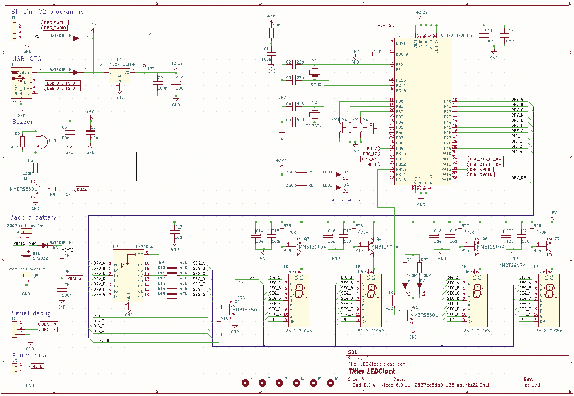
Task: Select the U1 AZ1117CR-3.3TRG1 regulator symbol
Action: 119,76
